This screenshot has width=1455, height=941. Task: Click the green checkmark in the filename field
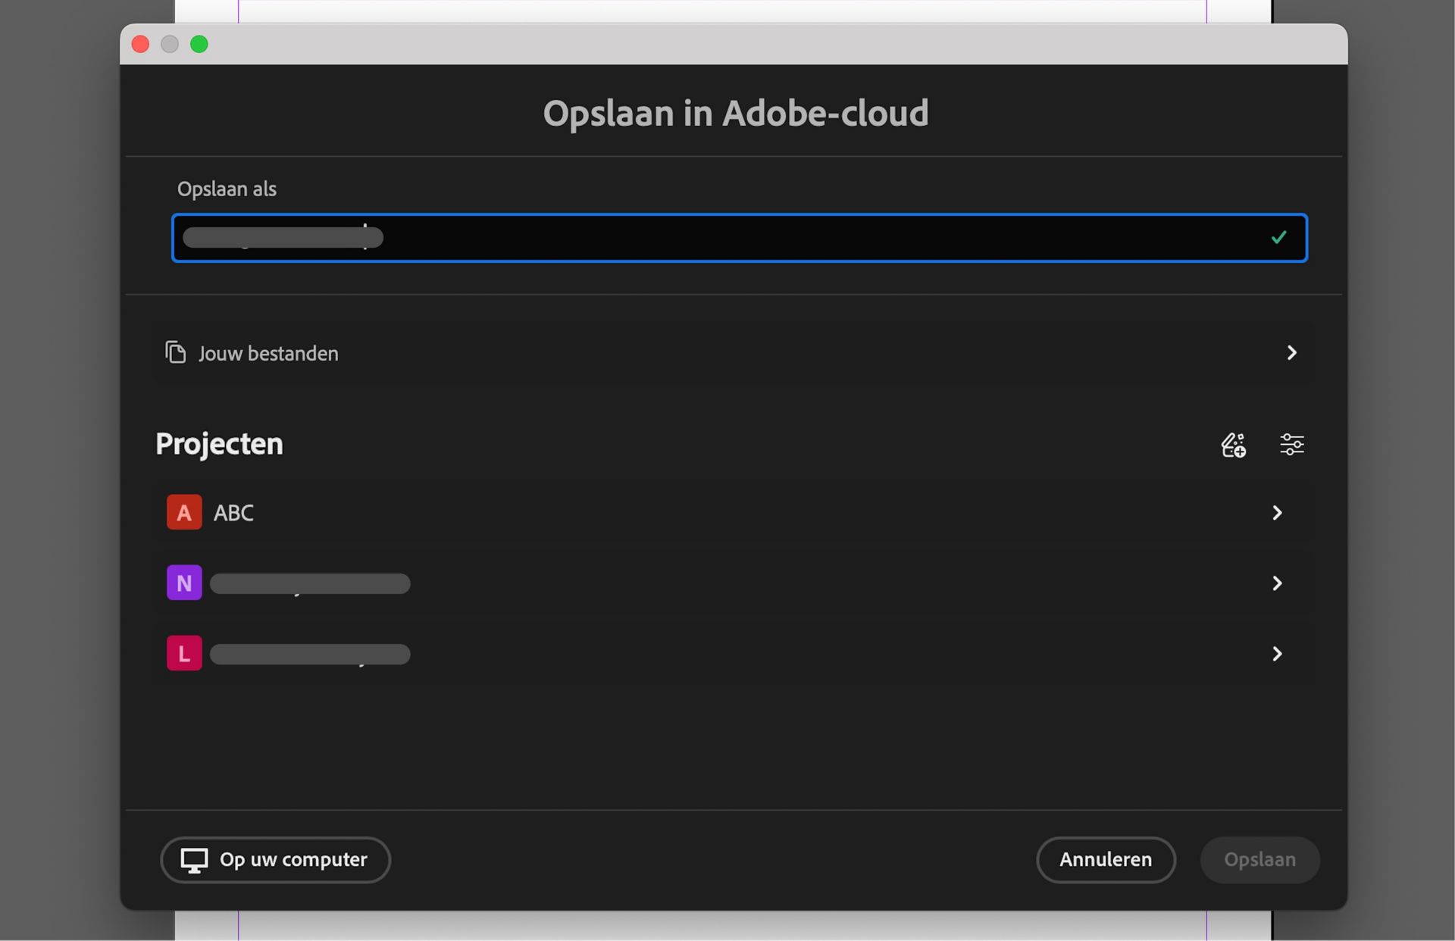[x=1278, y=237]
